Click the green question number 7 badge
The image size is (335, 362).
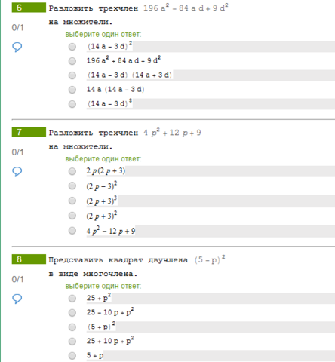[x=29, y=132]
